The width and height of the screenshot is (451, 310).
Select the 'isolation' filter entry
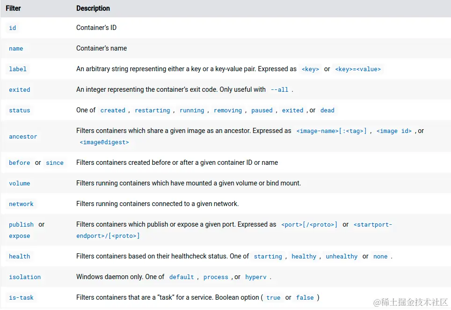25,277
